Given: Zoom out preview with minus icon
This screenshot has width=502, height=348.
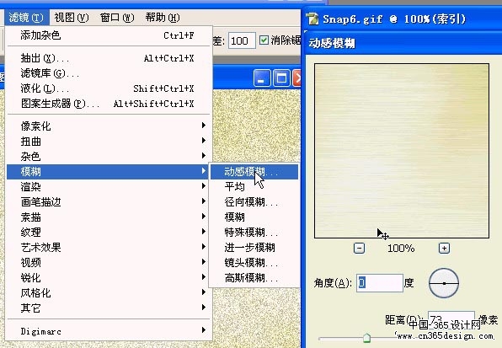Looking at the screenshot, I should (x=359, y=248).
